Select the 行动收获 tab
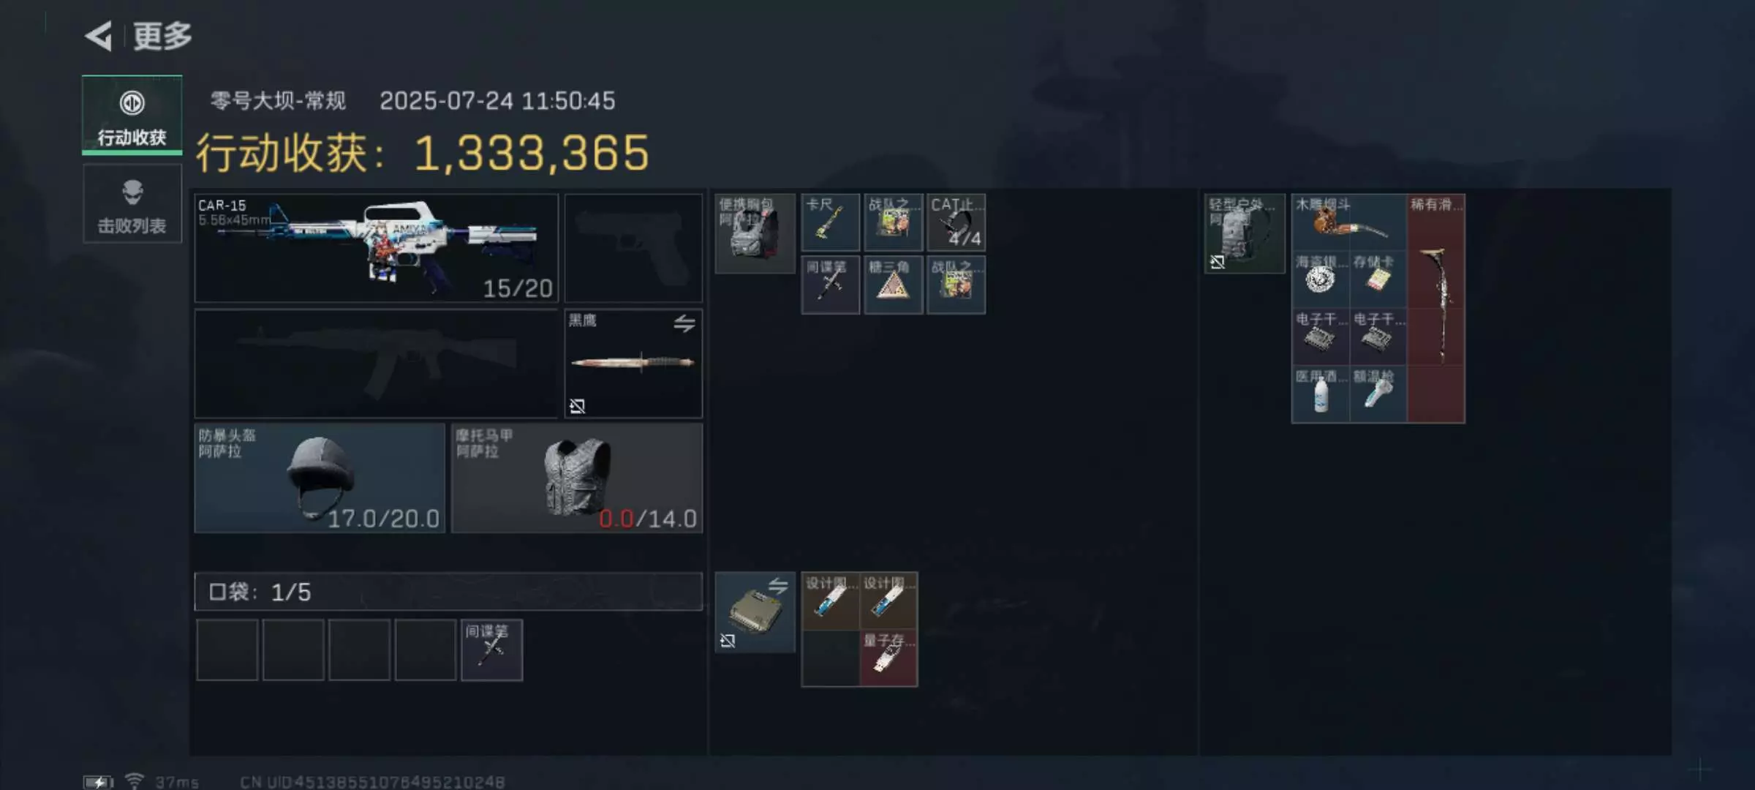Image resolution: width=1755 pixels, height=790 pixels. pyautogui.click(x=132, y=116)
